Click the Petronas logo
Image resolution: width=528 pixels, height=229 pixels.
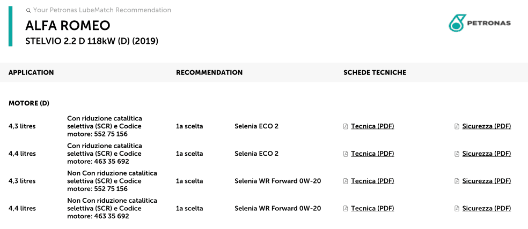tap(479, 23)
